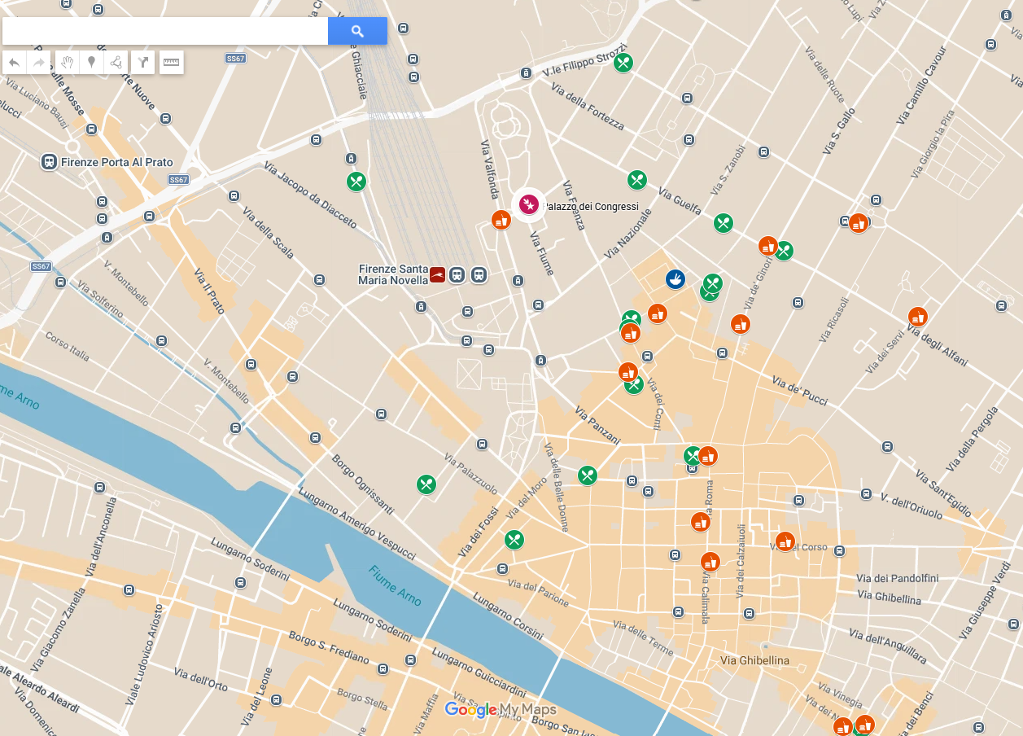Click the blue cafe marker near Via Nazionale
This screenshot has height=736, width=1023.
(675, 280)
